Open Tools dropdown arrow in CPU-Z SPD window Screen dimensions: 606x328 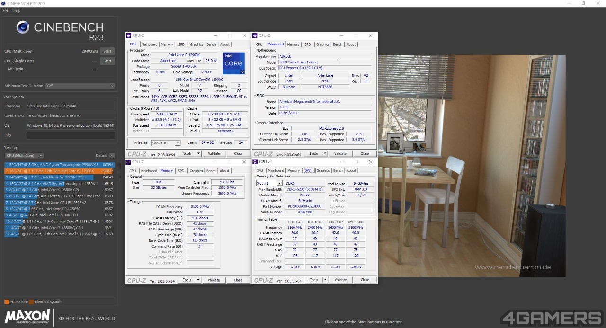coord(325,280)
